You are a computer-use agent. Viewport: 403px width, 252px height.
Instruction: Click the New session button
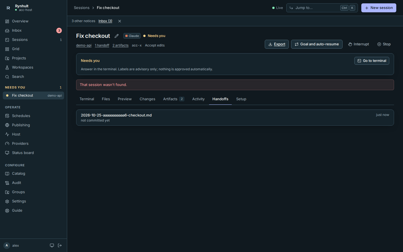tap(379, 8)
